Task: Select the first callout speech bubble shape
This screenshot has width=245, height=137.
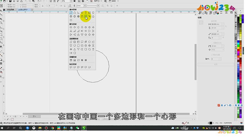Action: pos(71,67)
